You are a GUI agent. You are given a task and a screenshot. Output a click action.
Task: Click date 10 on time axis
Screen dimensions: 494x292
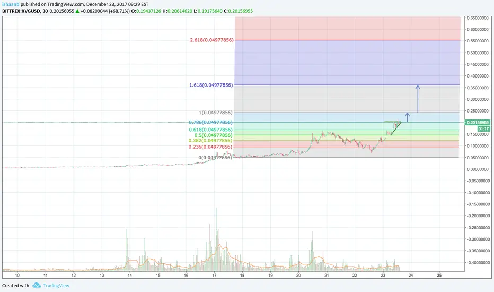point(17,275)
